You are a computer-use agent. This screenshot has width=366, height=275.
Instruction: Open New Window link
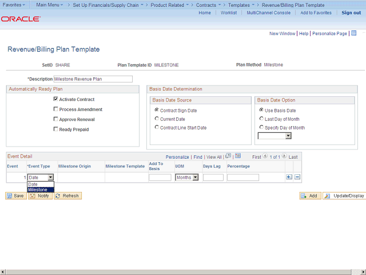(282, 33)
